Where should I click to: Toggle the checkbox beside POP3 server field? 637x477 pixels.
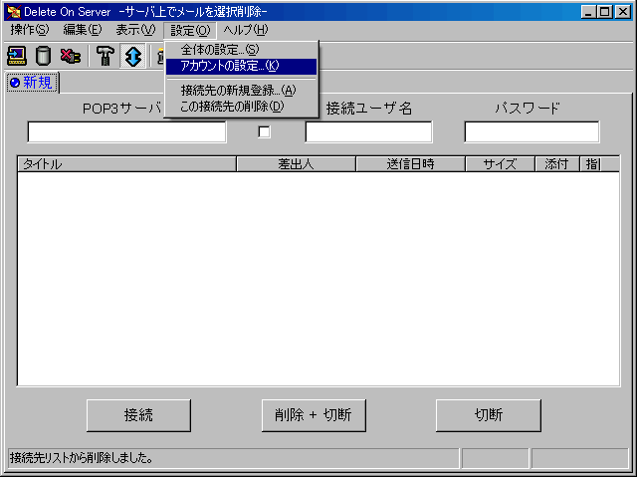click(x=264, y=132)
